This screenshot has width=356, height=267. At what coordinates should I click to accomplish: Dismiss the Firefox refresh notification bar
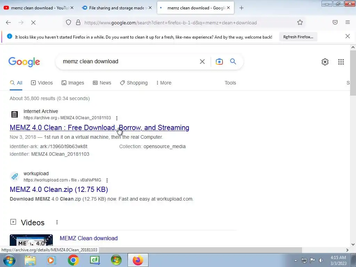[347, 36]
